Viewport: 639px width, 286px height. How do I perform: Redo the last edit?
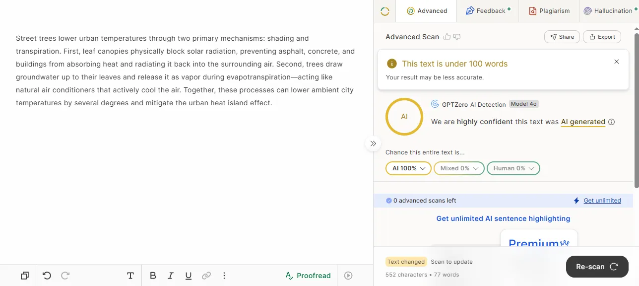65,276
